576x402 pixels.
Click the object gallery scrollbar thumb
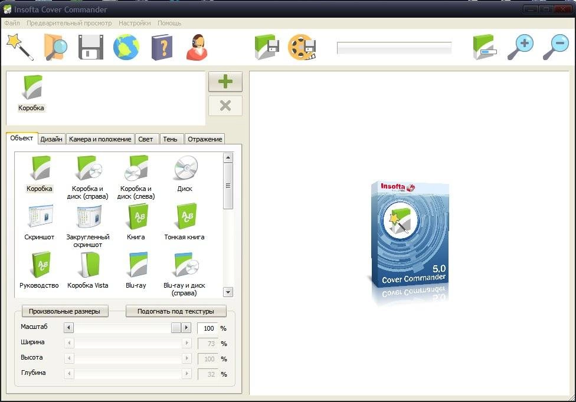228,186
